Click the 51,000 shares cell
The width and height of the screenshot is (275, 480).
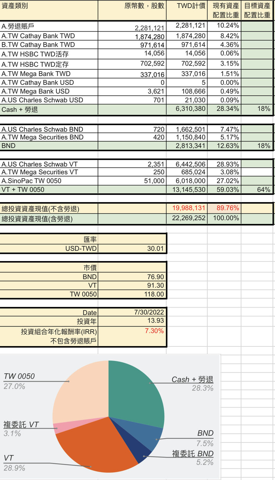(132, 181)
